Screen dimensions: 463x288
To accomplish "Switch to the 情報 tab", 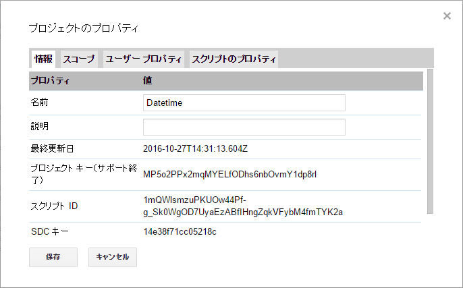I will (x=44, y=59).
